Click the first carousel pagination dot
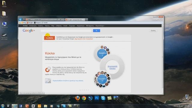Image resolution: width=192 pixels, height=108 pixels. coord(80,90)
